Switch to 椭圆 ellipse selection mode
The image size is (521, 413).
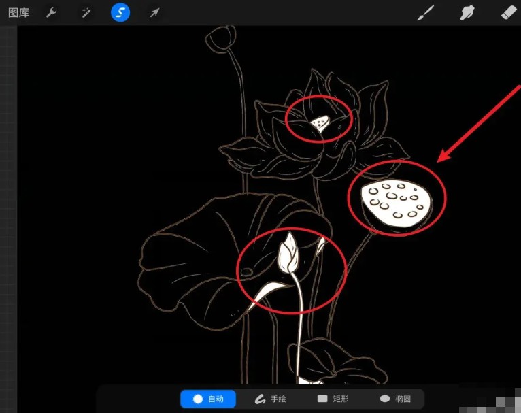(x=395, y=399)
